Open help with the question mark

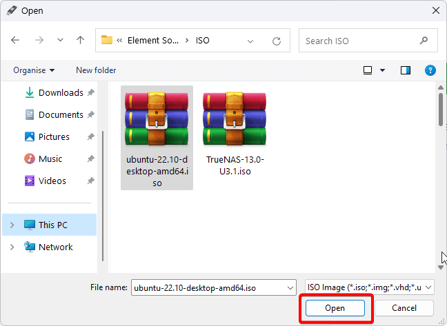430,70
